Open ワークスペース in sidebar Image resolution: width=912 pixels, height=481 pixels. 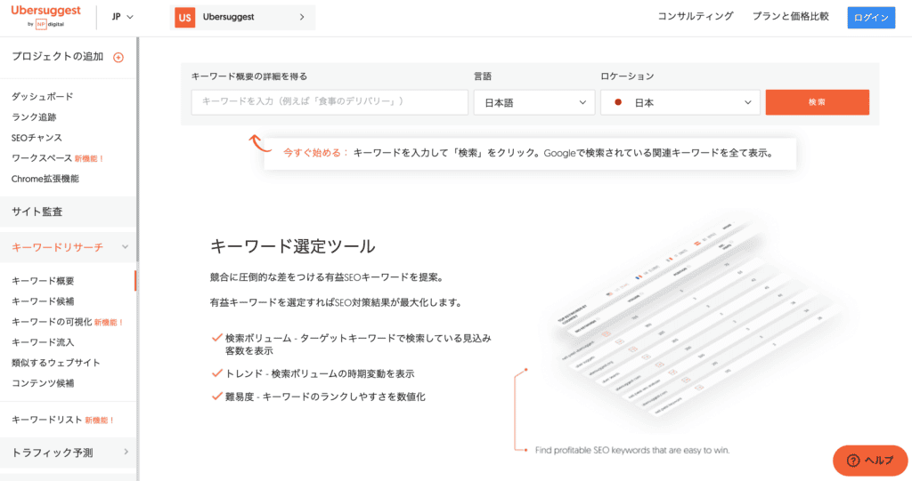pos(41,158)
